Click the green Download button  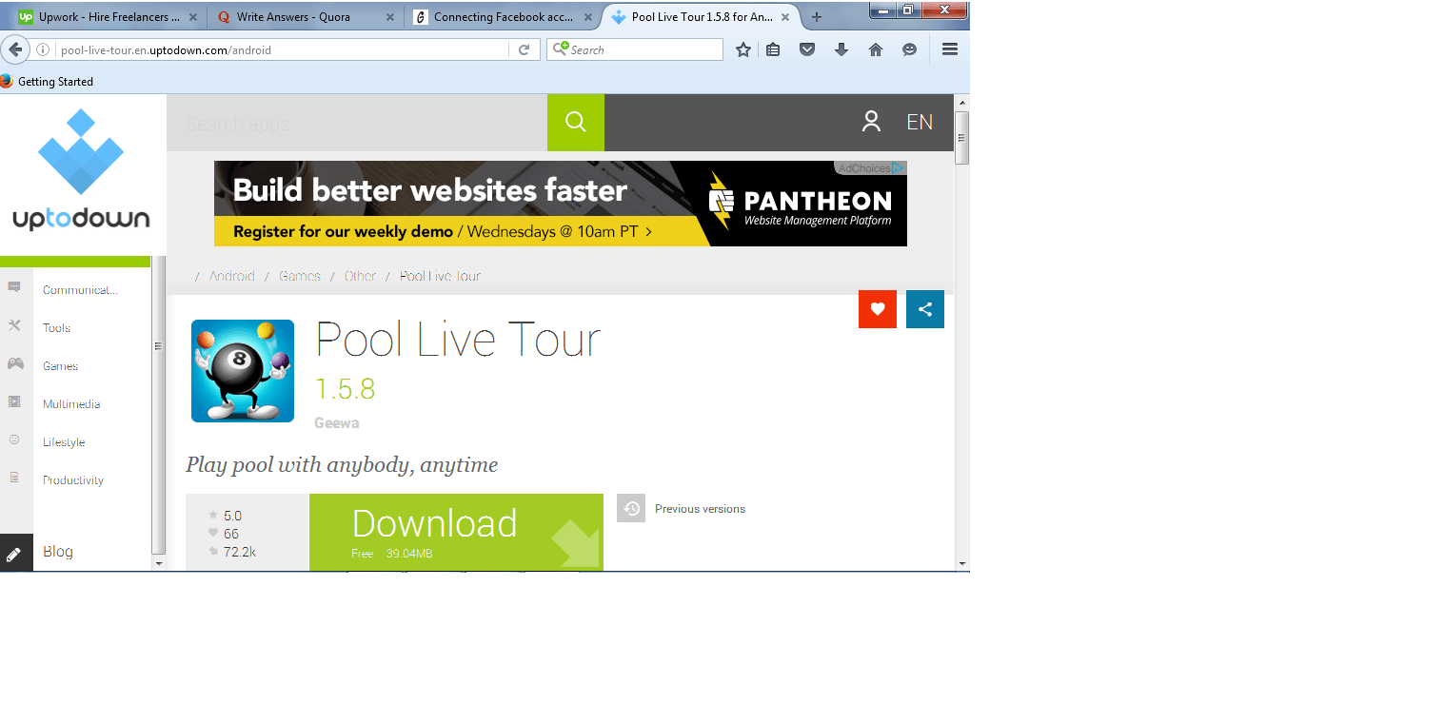coord(456,532)
